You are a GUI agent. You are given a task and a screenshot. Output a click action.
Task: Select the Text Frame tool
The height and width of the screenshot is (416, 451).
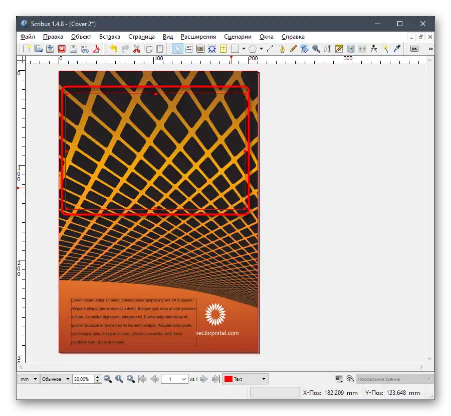point(189,49)
